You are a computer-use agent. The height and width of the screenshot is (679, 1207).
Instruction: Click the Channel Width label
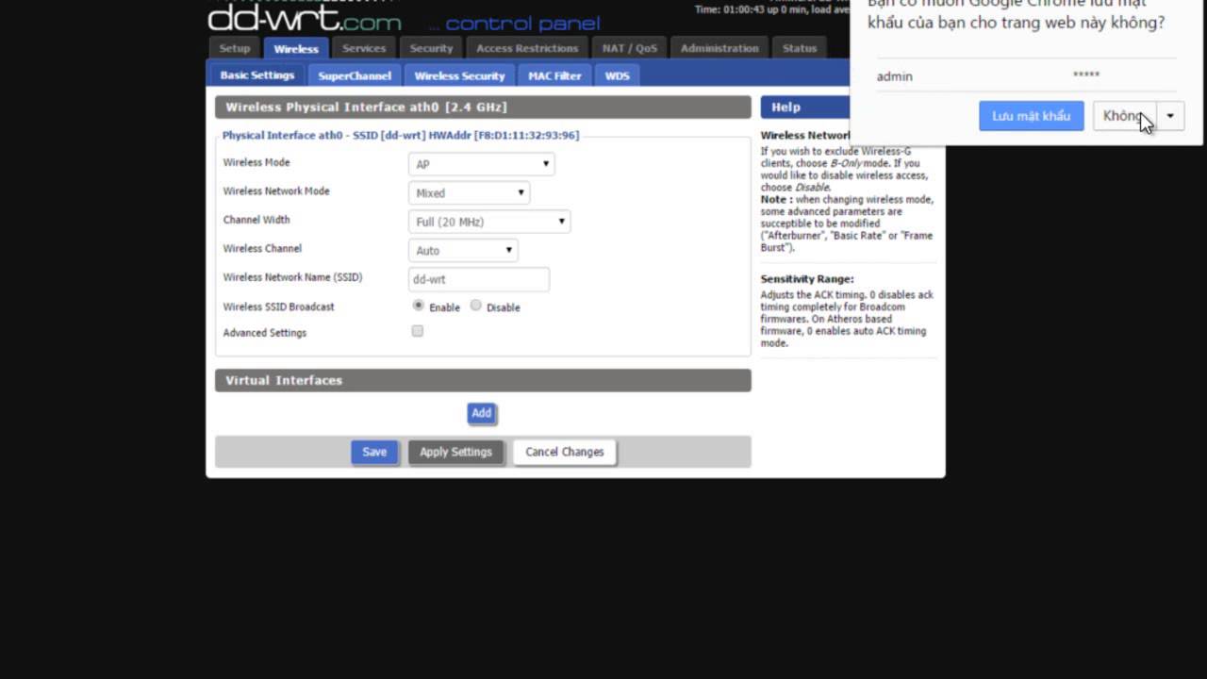(x=256, y=220)
